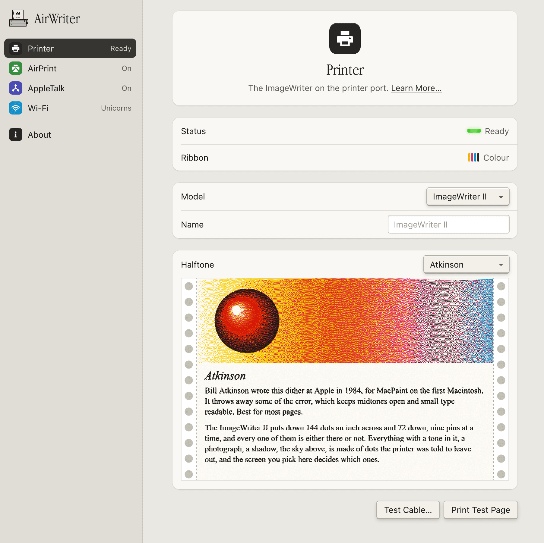This screenshot has width=544, height=543.
Task: Click the green Ready status indicator light
Action: [474, 131]
